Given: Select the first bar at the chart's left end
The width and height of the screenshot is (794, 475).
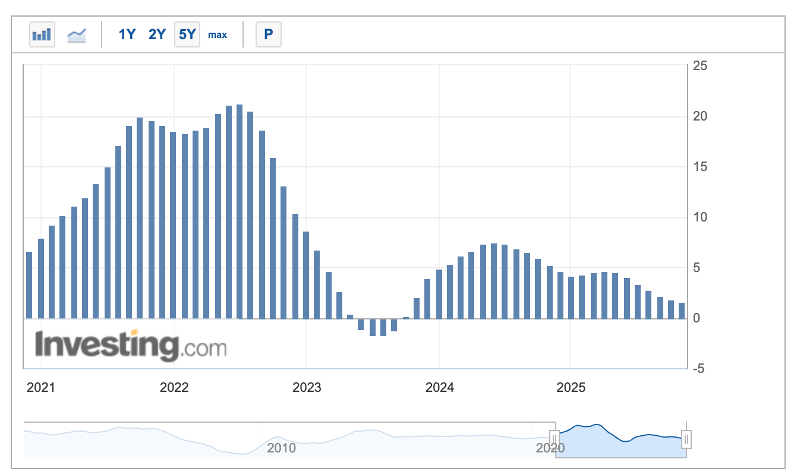Looking at the screenshot, I should pos(29,285).
